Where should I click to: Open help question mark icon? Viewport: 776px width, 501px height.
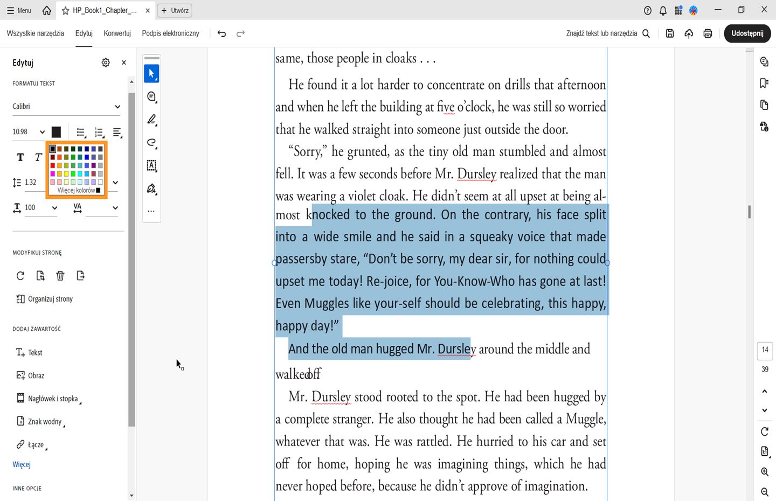point(648,10)
